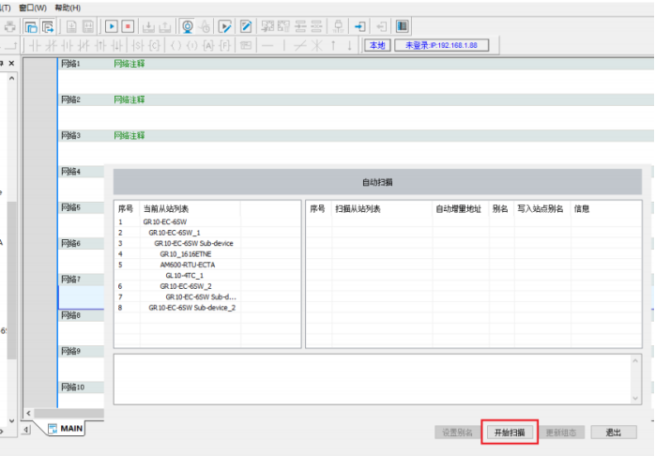Insert the (C) compare element
Image resolution: width=655 pixels, height=456 pixels.
click(x=155, y=45)
